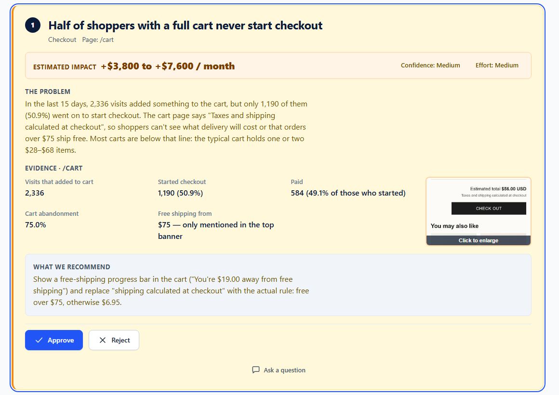Click the Ask a question link
The height and width of the screenshot is (395, 559).
(279, 370)
